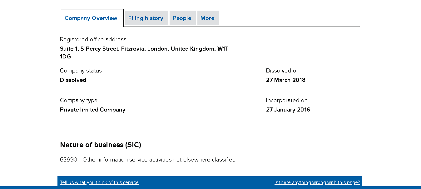Click the 'Incorporated on' label
Viewport: 421px width, 189px height.
[x=287, y=100]
